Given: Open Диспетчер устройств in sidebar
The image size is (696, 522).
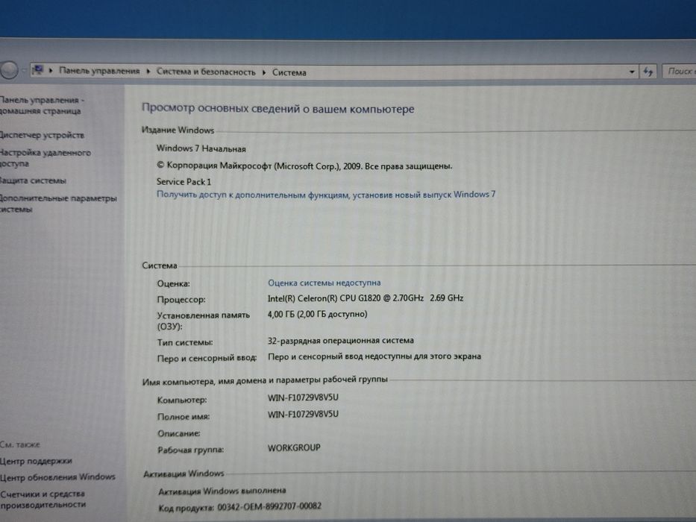Looking at the screenshot, I should coord(42,135).
